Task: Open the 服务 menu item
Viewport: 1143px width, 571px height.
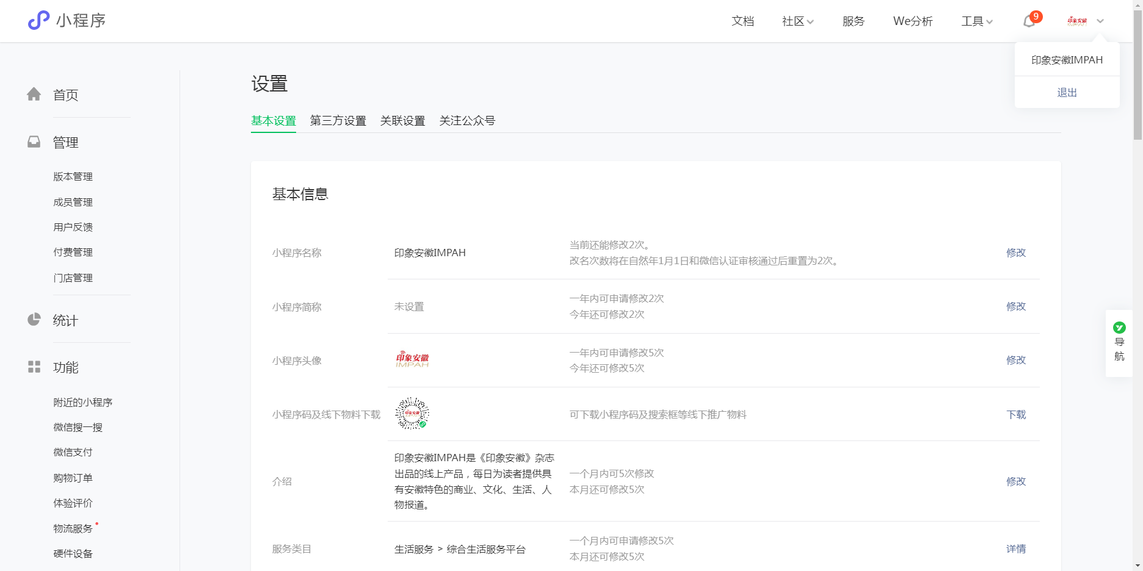Action: [x=854, y=21]
